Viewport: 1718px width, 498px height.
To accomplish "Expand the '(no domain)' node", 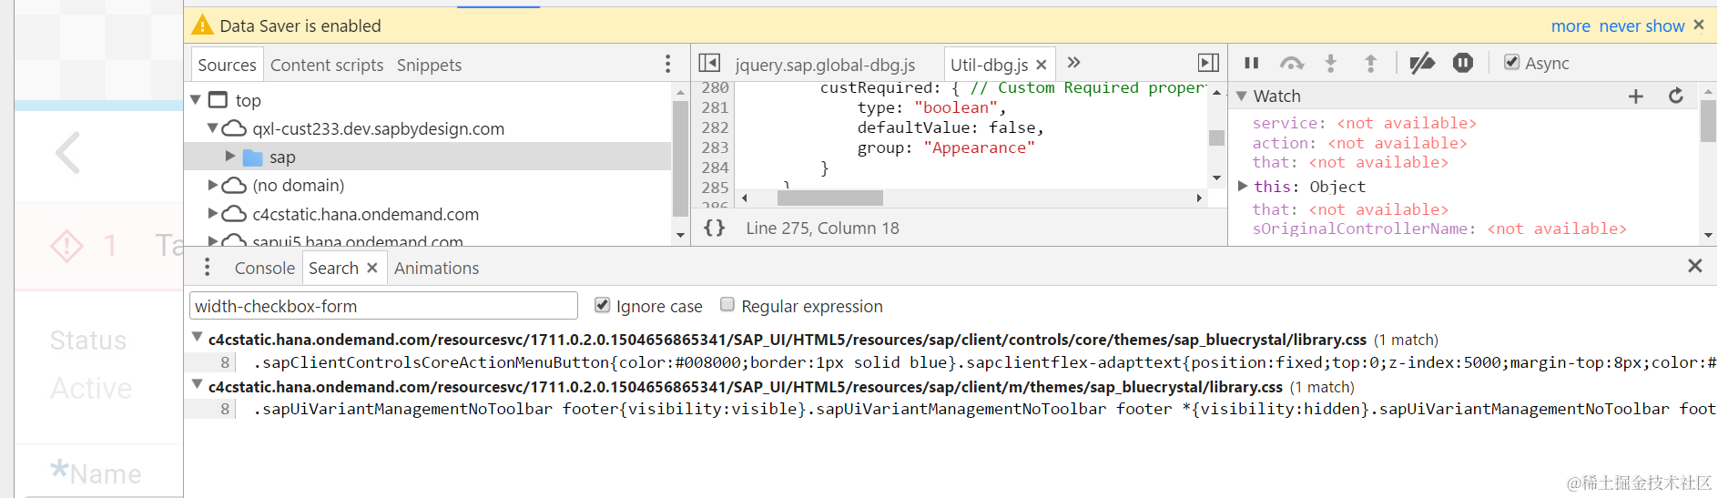I will [212, 185].
